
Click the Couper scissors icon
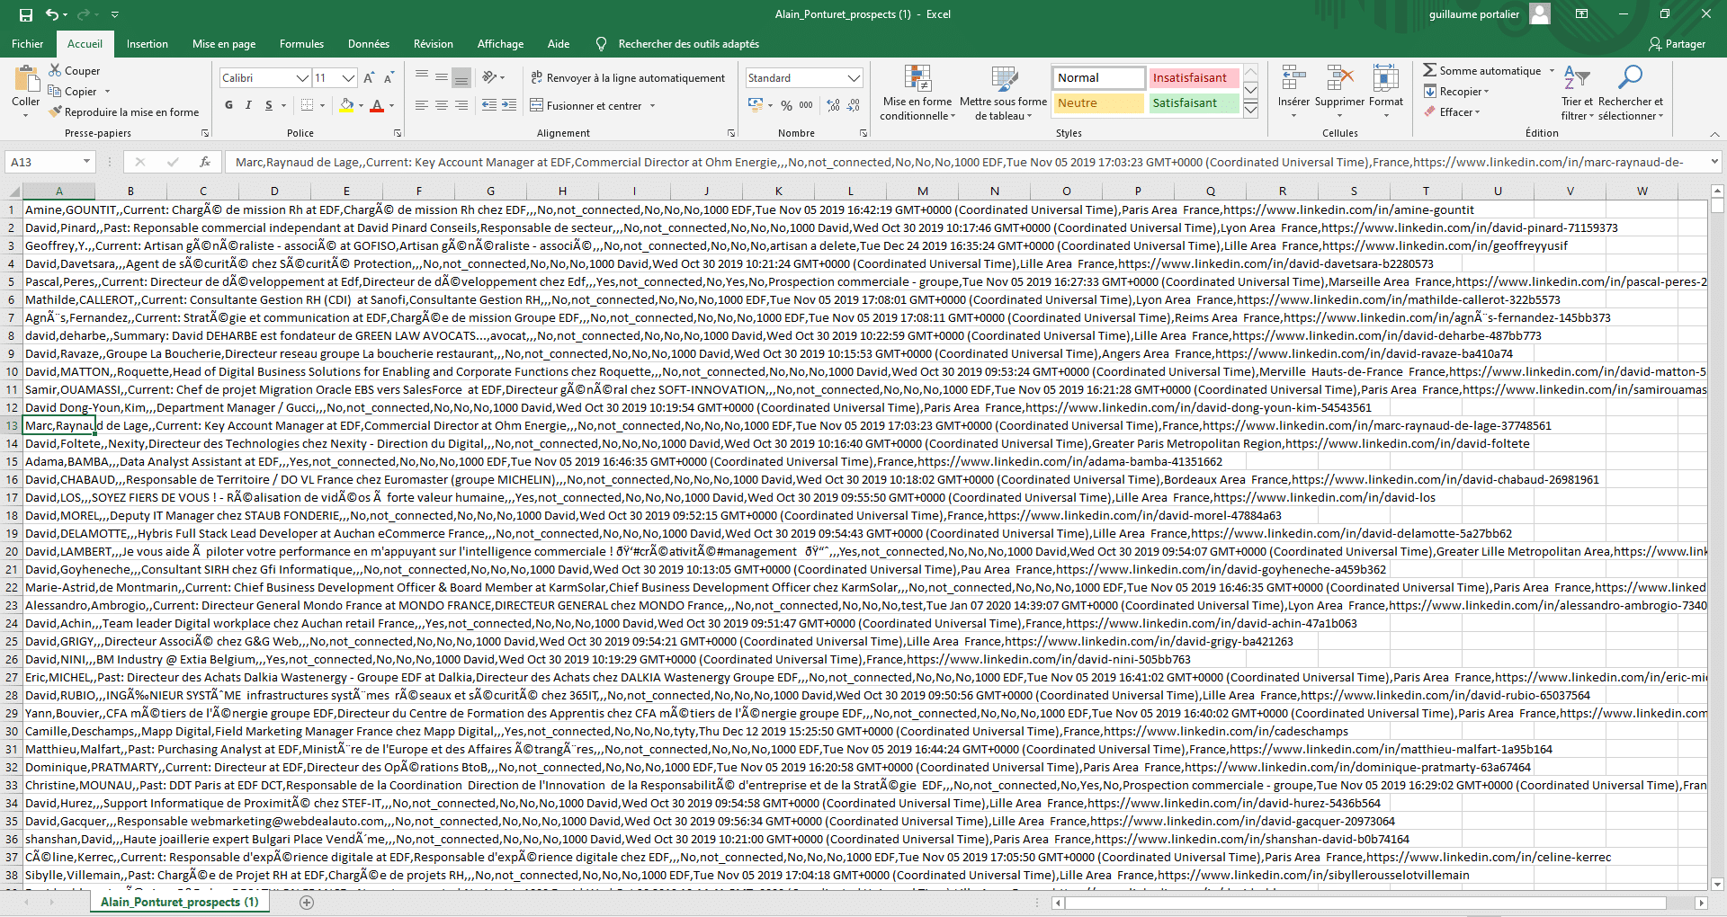tap(56, 70)
